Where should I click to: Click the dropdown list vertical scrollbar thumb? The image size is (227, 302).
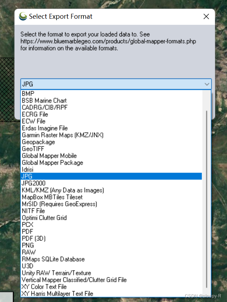(x=206, y=199)
